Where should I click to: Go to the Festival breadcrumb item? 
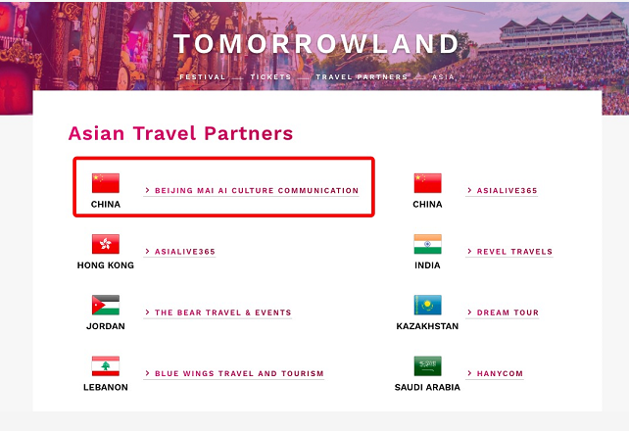[x=203, y=76]
